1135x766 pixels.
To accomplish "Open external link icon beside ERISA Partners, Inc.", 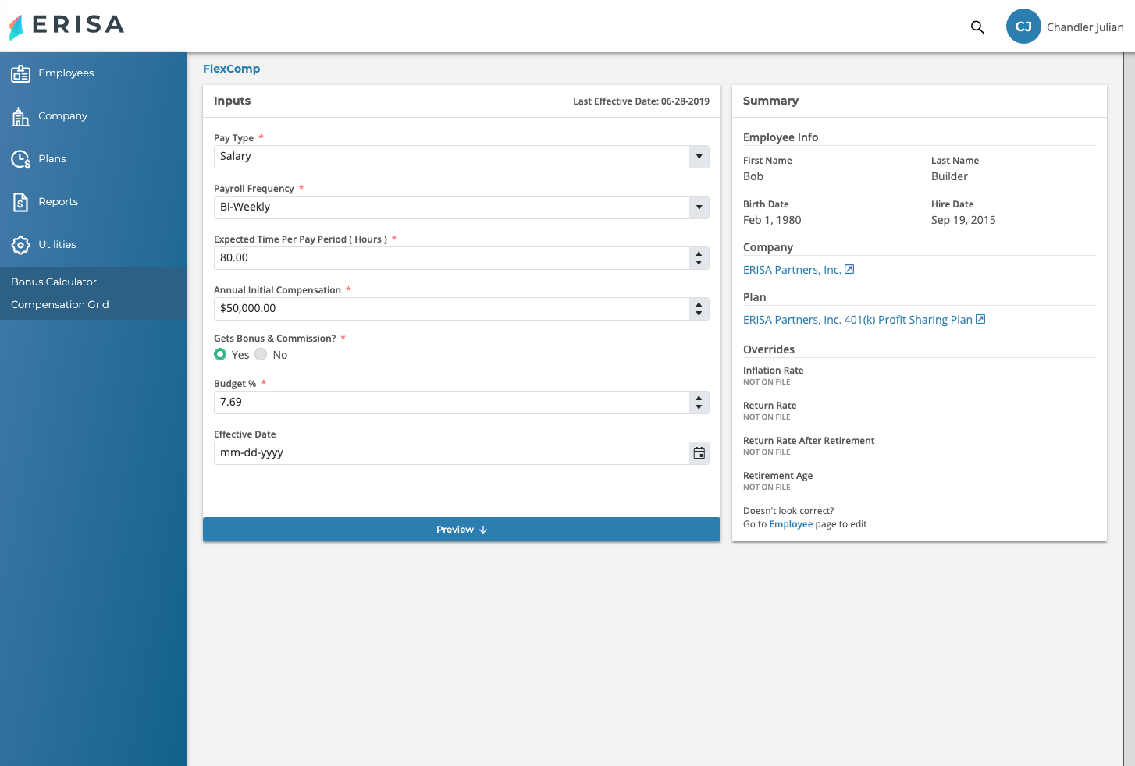I will point(849,269).
